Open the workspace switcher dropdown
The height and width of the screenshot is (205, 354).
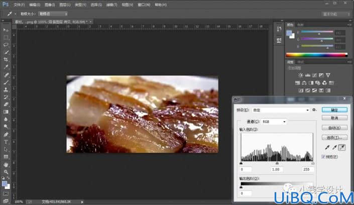[336, 14]
